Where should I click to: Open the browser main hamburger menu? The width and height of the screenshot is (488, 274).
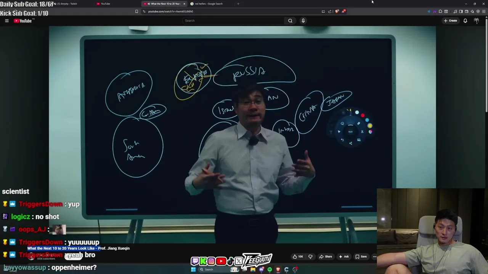point(484,11)
